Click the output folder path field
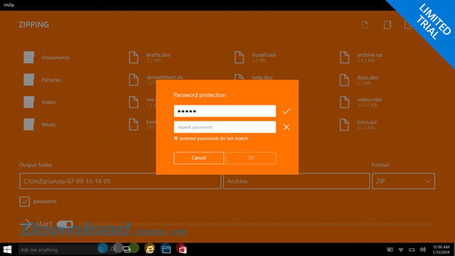 coord(120,181)
